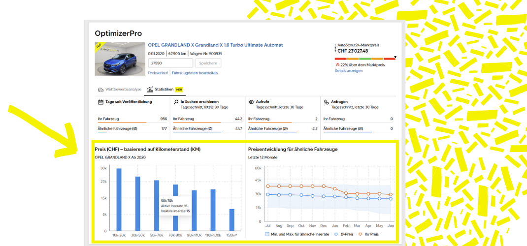Screen dimensions: 527x246
Task: Click the value 44.2 under In Suchen erschienen
Action: (x=239, y=119)
